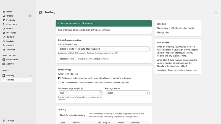This screenshot has height=124, width=221.
Task: Open Online Store sales channel
Action: click(12, 60)
